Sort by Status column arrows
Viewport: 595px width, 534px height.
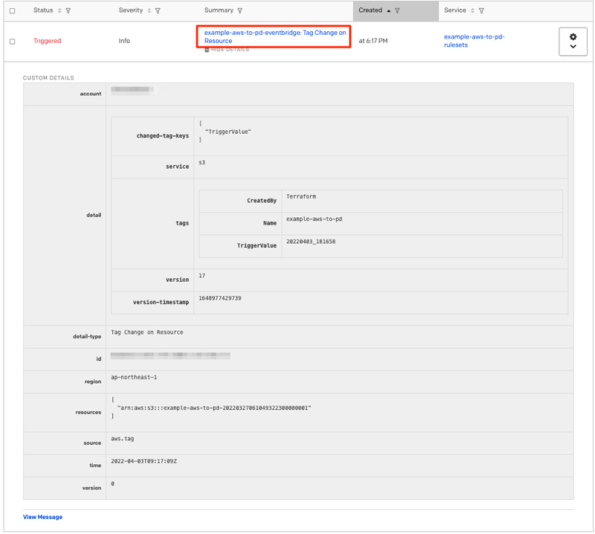(x=59, y=10)
